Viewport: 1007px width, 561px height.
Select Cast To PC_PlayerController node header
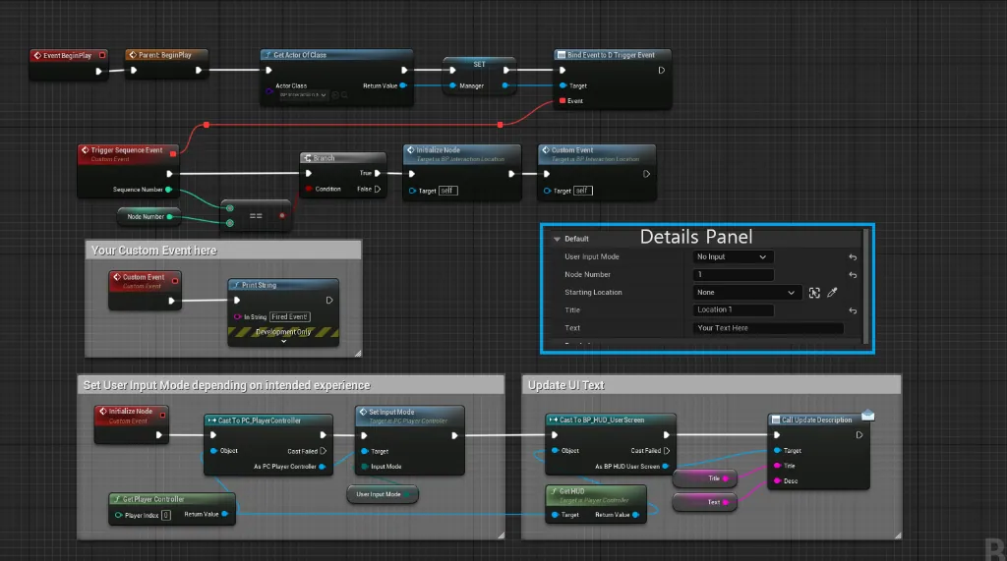click(268, 421)
